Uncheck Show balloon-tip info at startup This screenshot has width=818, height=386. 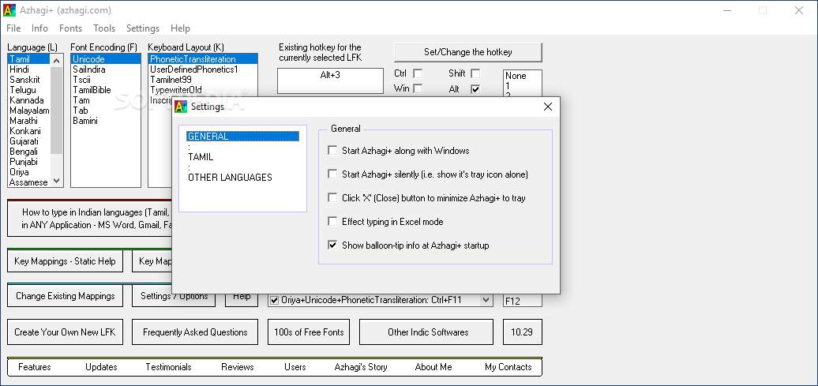(x=332, y=245)
